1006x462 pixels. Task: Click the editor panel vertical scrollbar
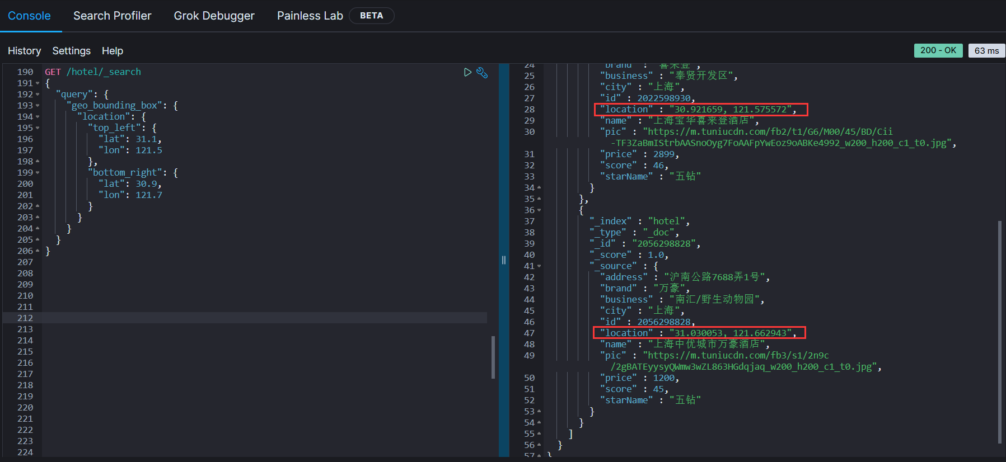click(x=493, y=357)
